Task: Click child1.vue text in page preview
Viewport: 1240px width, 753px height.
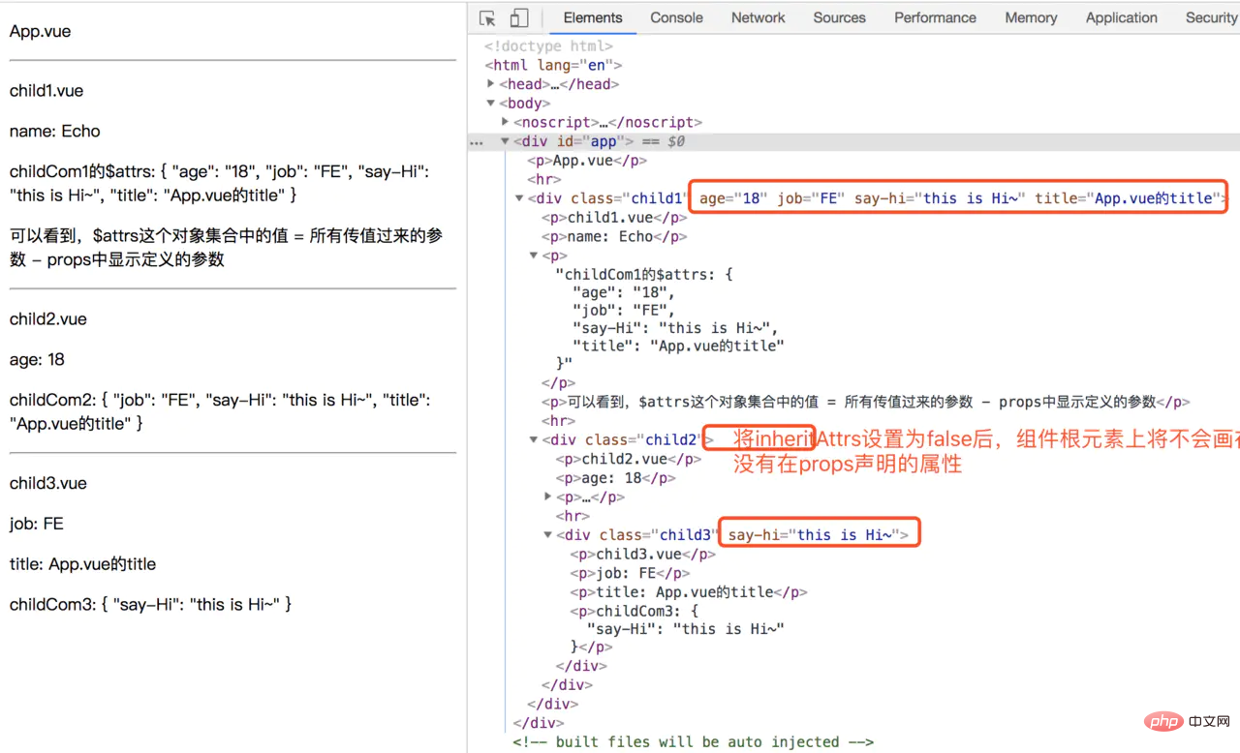Action: pyautogui.click(x=46, y=91)
